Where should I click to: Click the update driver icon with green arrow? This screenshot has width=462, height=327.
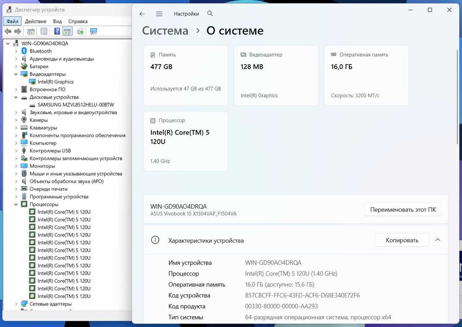click(x=80, y=31)
